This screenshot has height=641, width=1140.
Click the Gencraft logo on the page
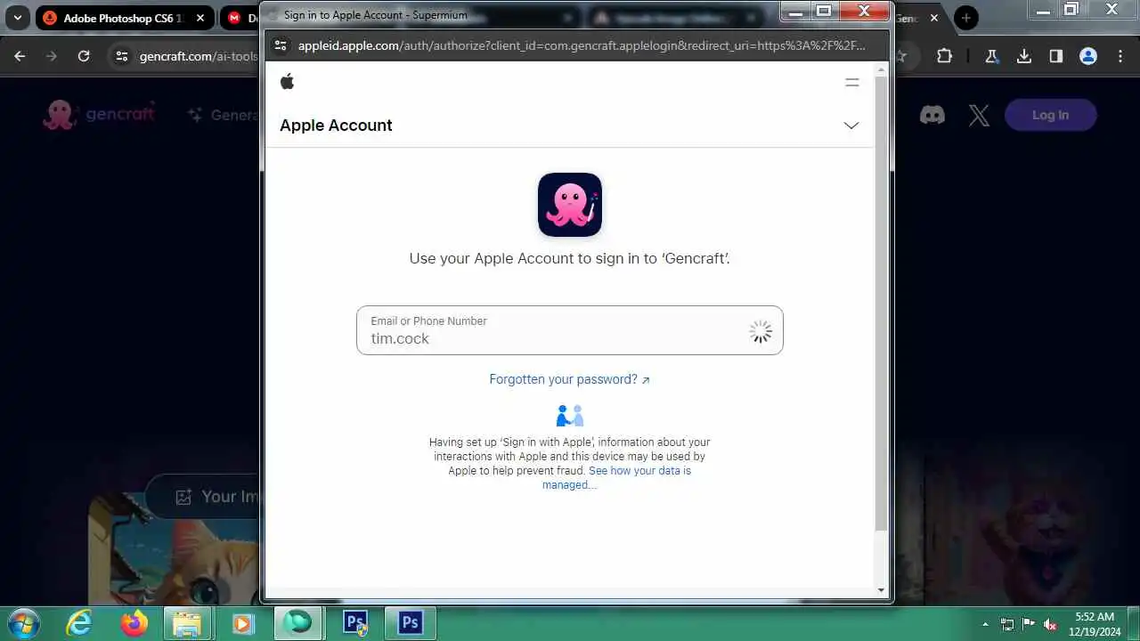click(x=99, y=115)
